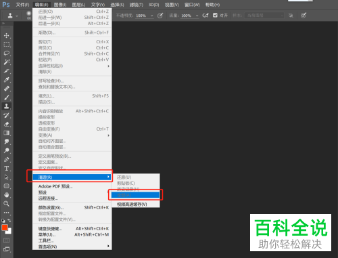338x258 pixels.
Task: Select the Horizontal Type tool
Action: click(x=7, y=169)
